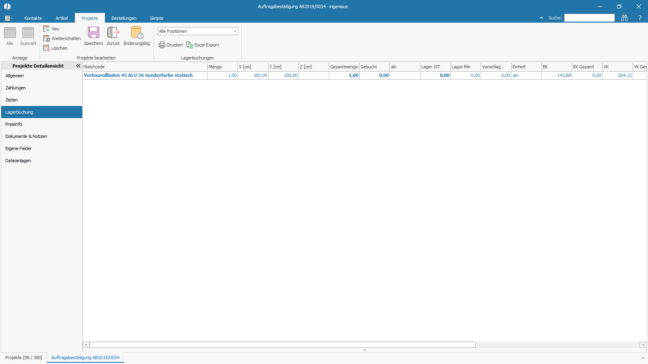
Task: Click the scrollbar right arrow
Action: 643,345
